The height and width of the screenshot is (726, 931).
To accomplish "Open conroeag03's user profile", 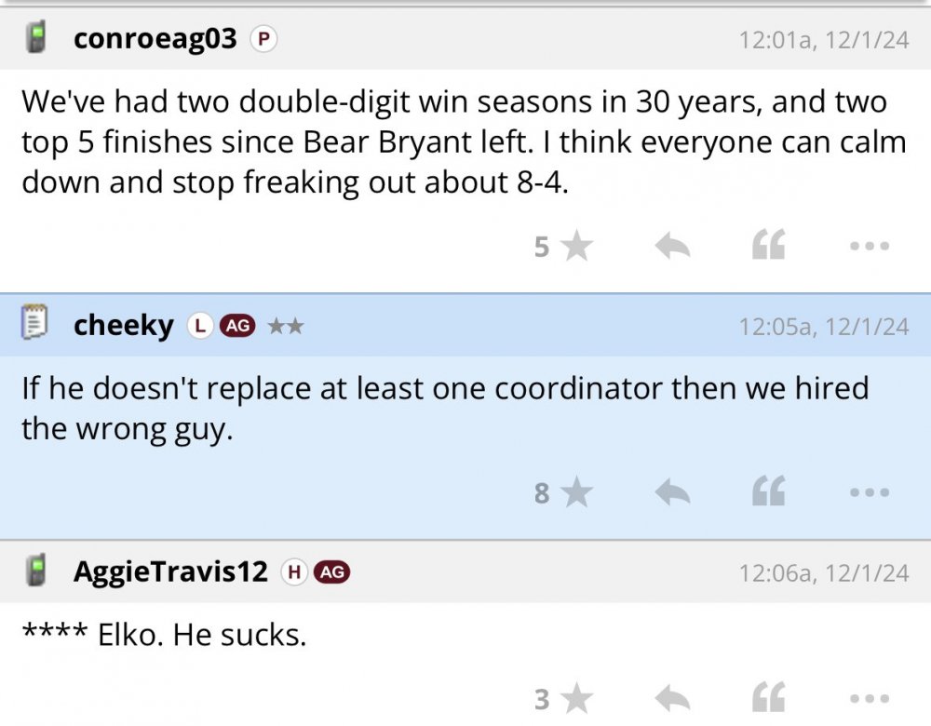I will (155, 39).
